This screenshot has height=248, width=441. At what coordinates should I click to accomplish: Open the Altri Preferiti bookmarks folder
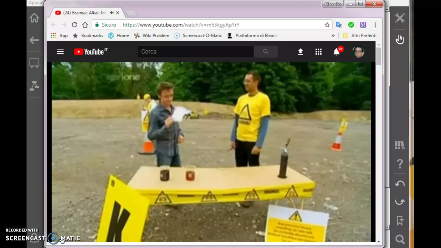tap(359, 35)
